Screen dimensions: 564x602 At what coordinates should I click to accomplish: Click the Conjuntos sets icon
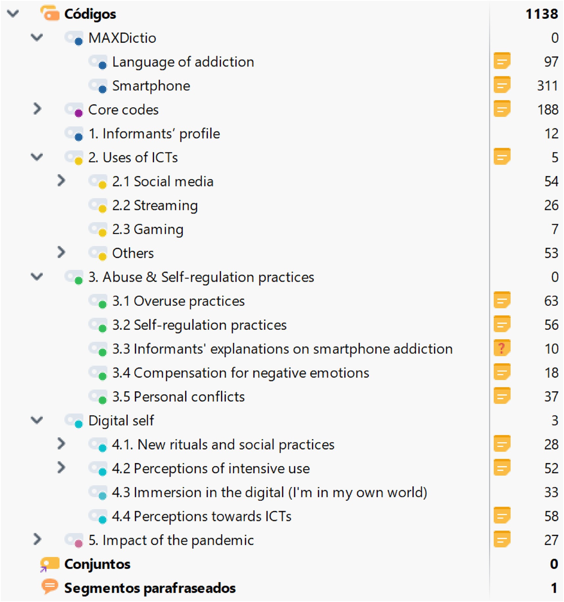click(49, 564)
